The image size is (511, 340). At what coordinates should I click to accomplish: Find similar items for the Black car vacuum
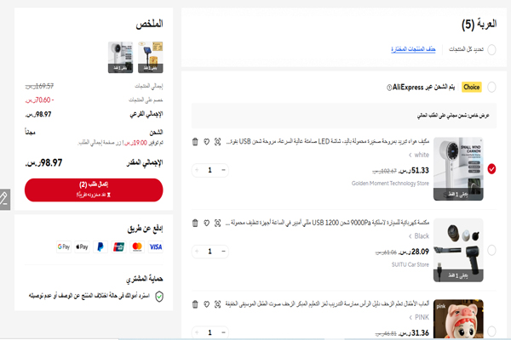[217, 223]
